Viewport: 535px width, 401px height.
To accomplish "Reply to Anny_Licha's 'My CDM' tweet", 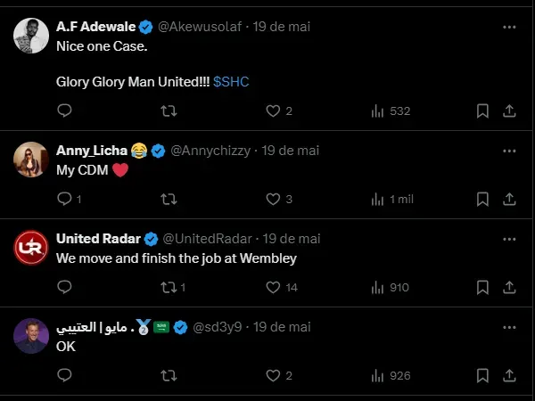I will [64, 199].
